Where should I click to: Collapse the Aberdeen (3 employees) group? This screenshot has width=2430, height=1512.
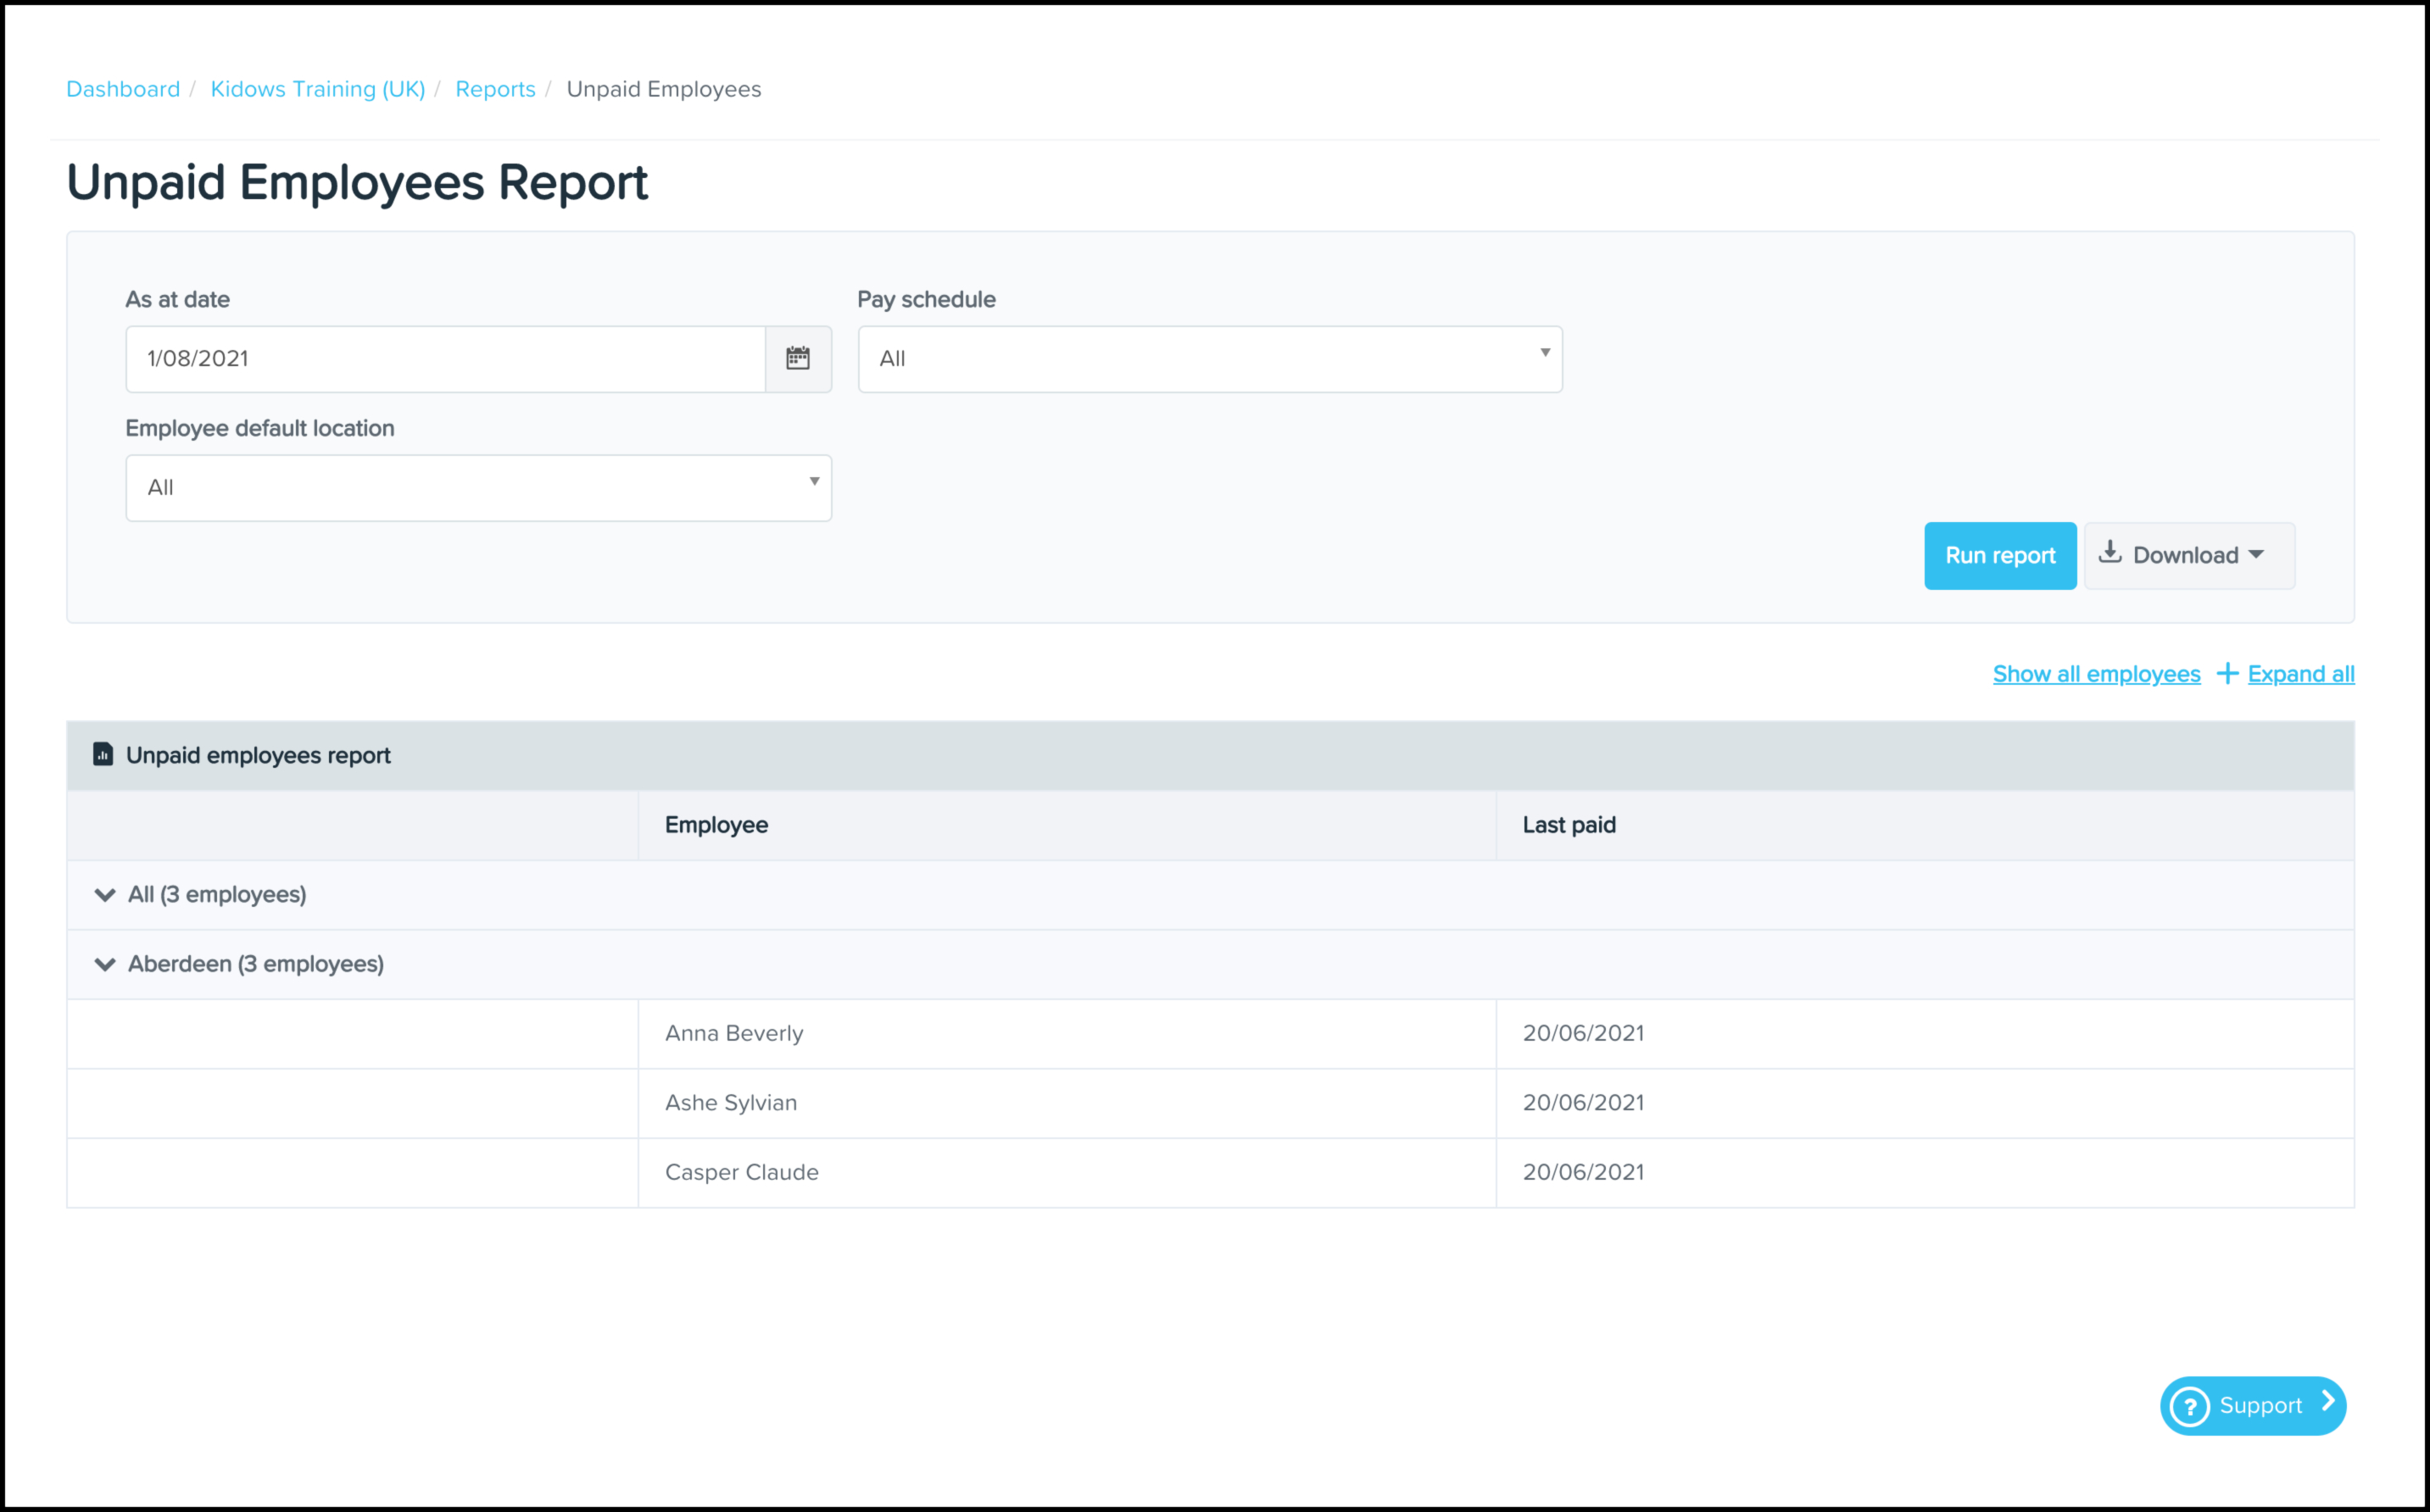(x=105, y=964)
